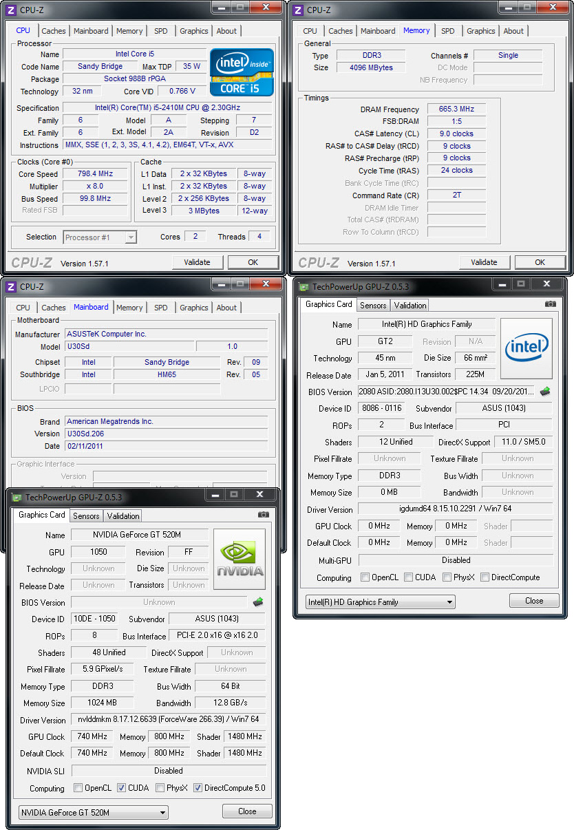
Task: Select Sensors tab in NVIDIA GPU-Z window
Action: point(86,515)
